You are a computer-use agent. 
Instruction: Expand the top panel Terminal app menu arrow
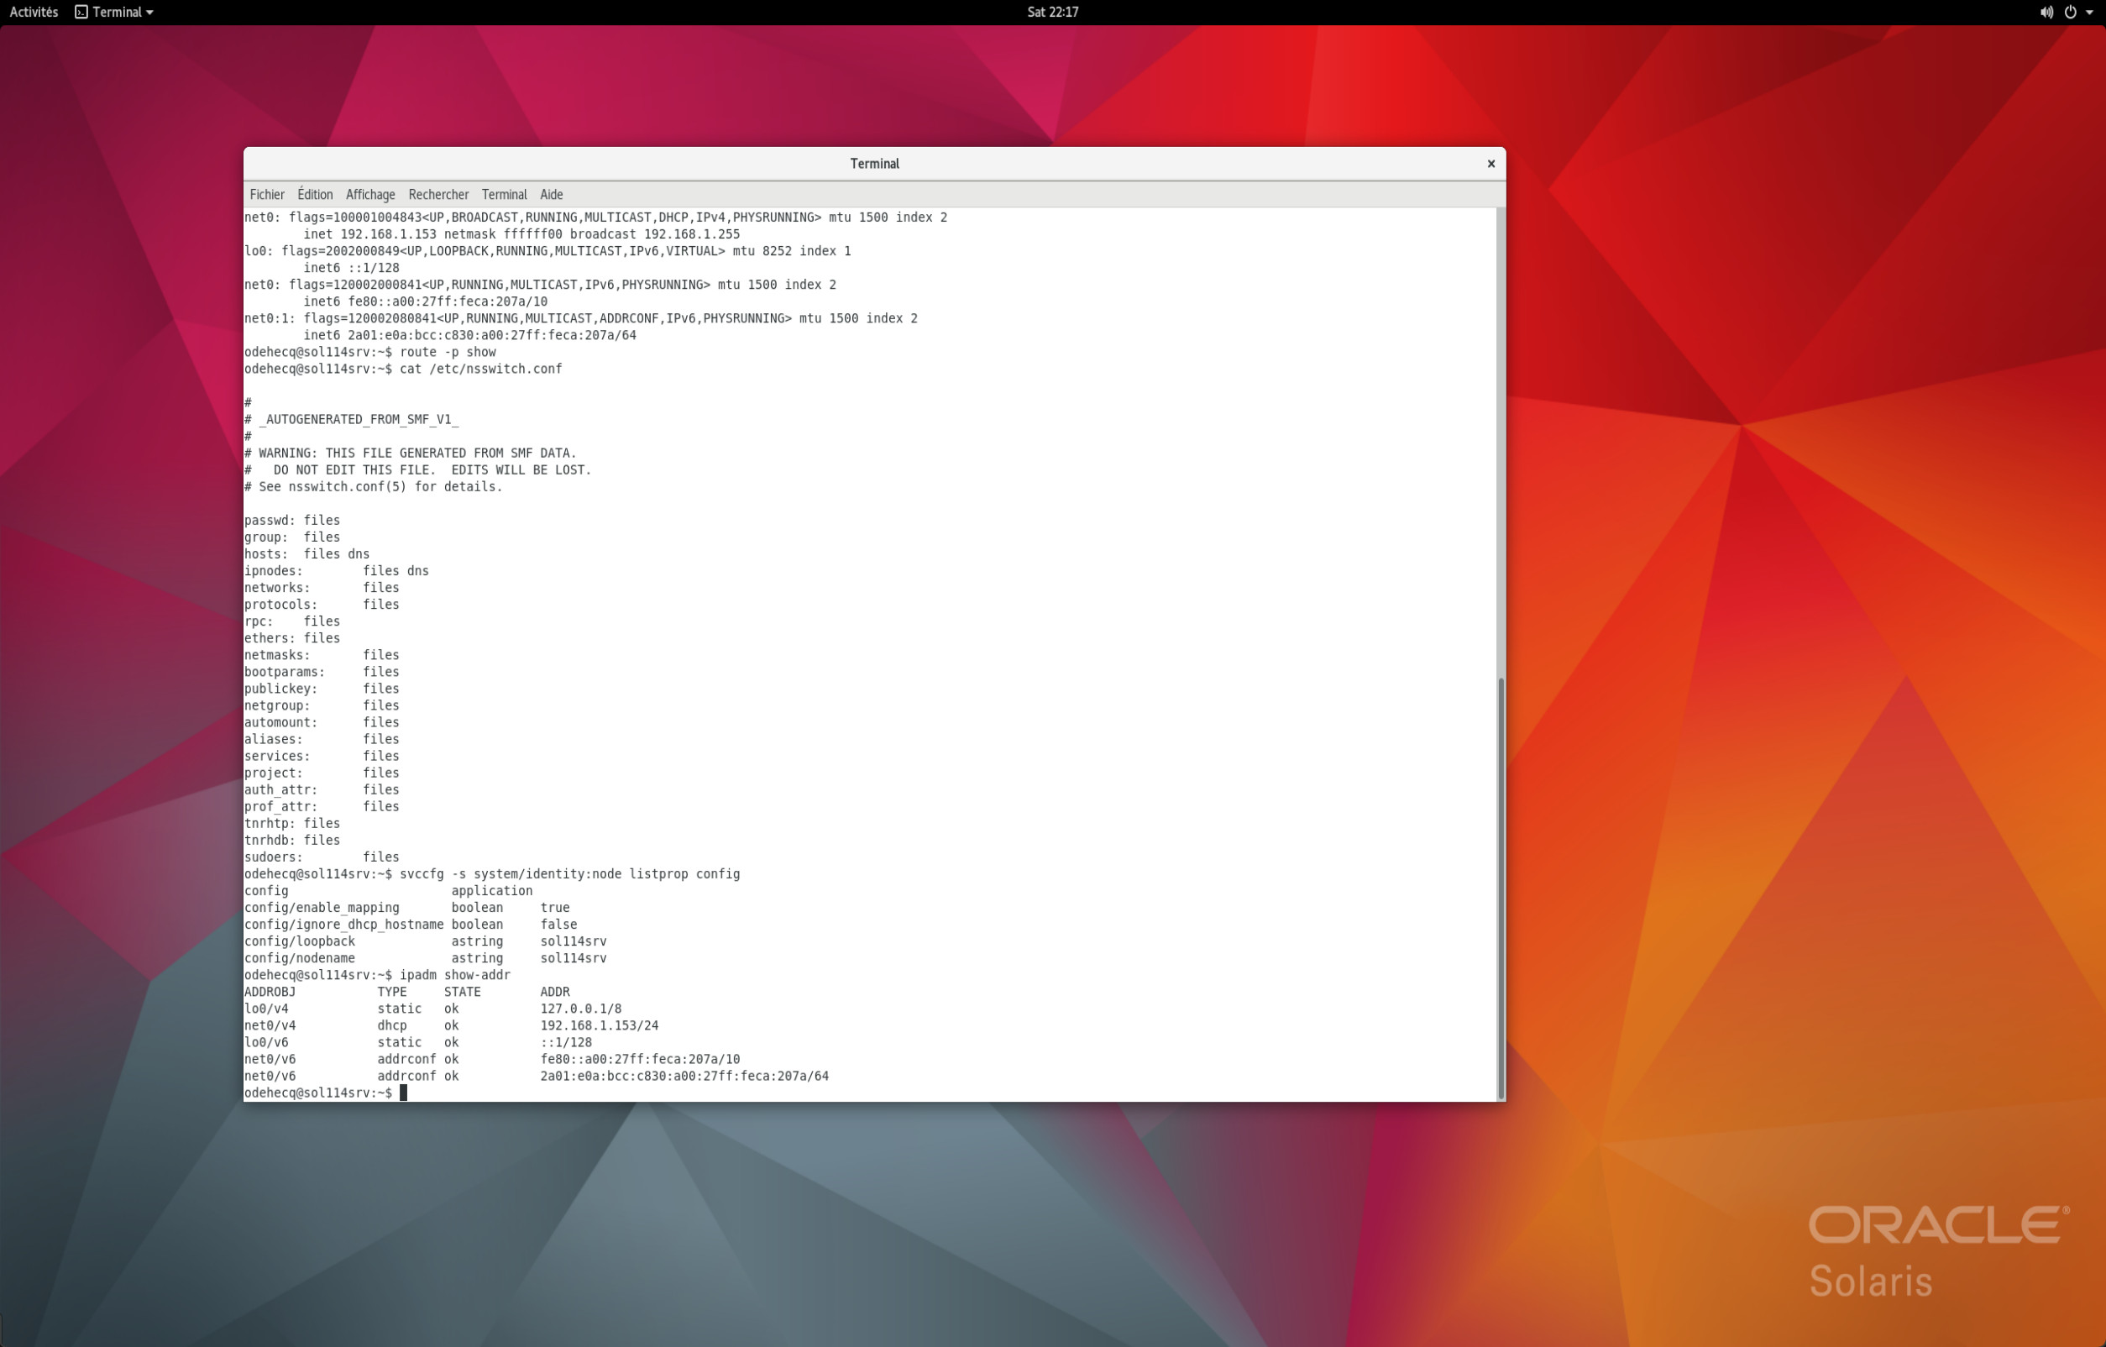(x=149, y=13)
